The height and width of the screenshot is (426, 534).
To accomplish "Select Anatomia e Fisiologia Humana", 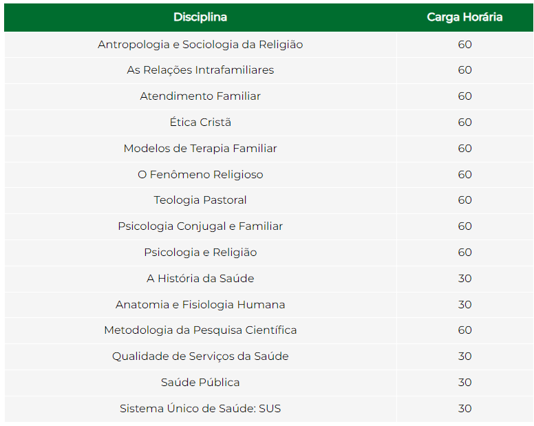I will (200, 305).
